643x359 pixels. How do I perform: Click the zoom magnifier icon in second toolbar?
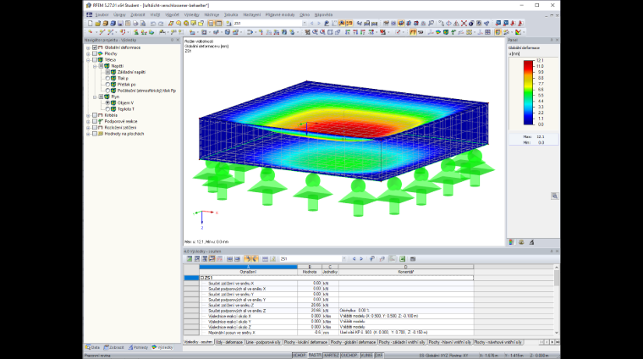315,32
